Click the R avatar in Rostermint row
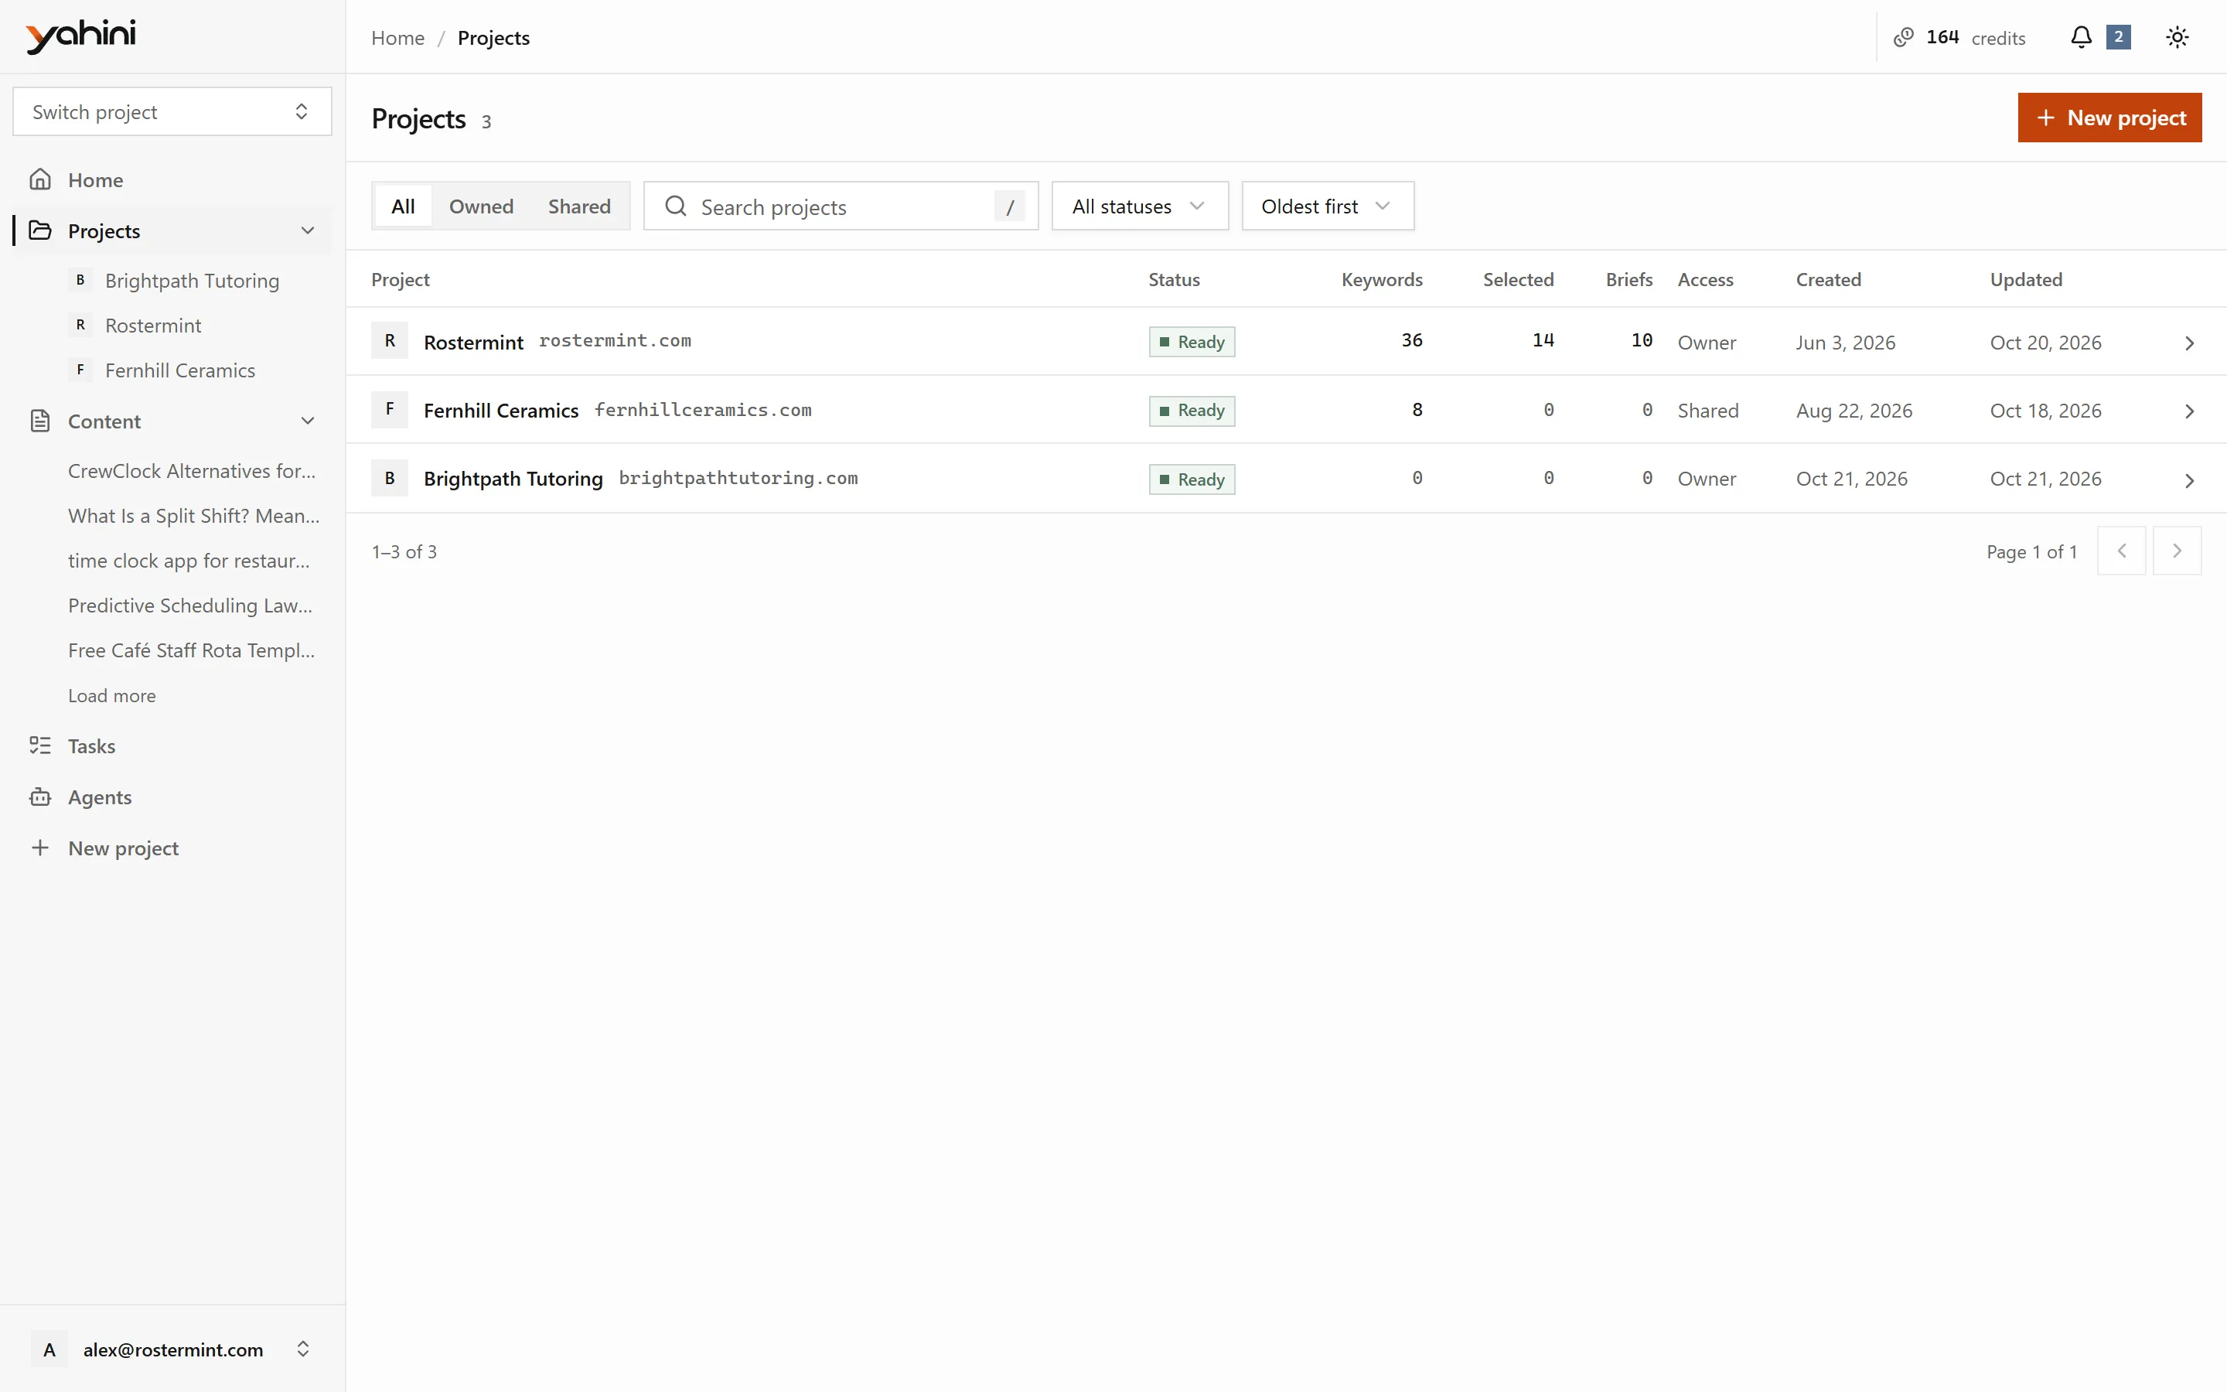The height and width of the screenshot is (1392, 2227). [x=389, y=340]
